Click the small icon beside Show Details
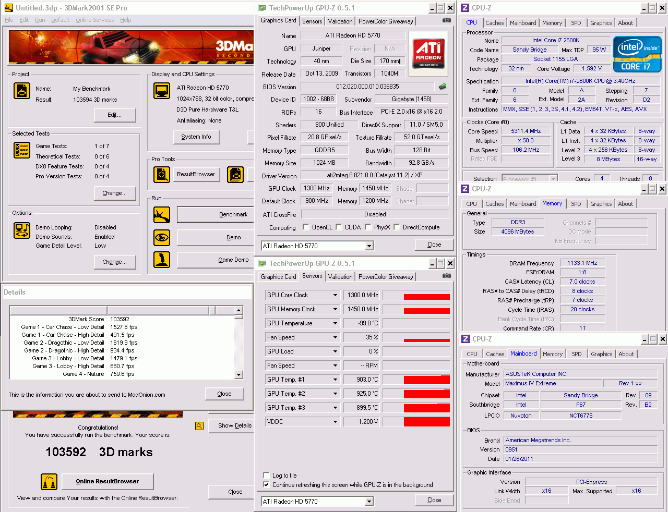The height and width of the screenshot is (512, 668). tap(199, 426)
